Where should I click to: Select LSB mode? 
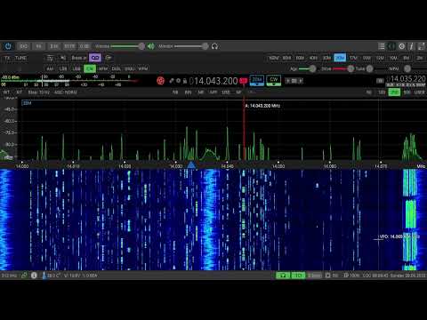(x=63, y=68)
